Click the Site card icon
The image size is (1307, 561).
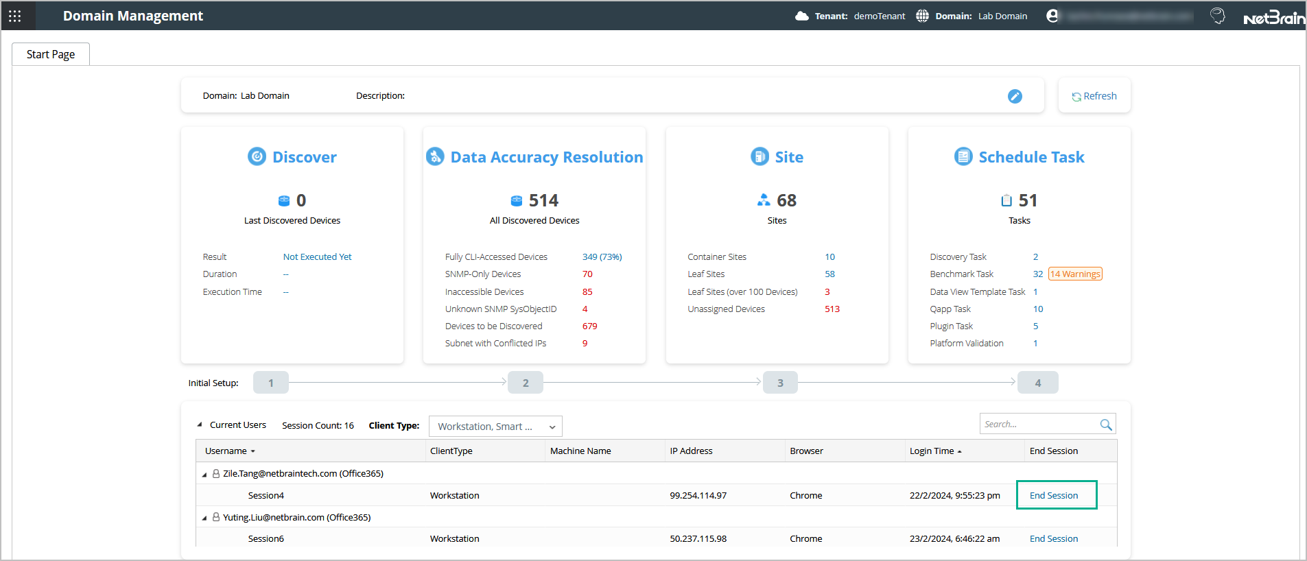760,157
